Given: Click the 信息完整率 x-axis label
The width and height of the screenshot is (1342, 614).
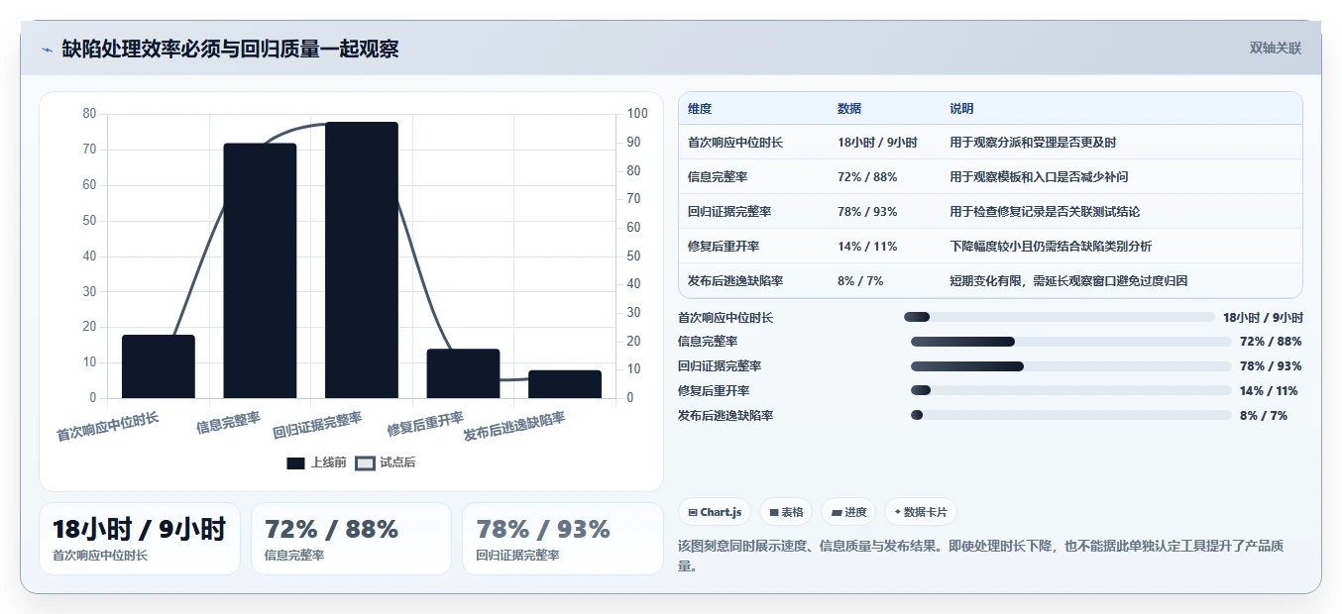Looking at the screenshot, I should 228,424.
